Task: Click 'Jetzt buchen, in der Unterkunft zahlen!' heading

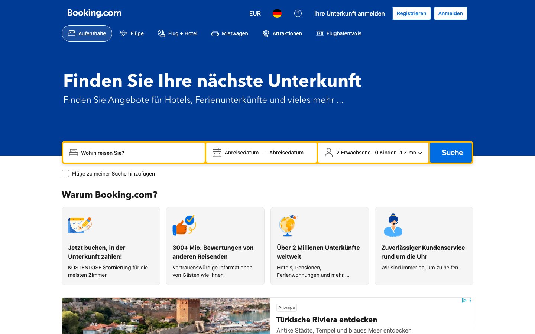Action: pos(97,252)
